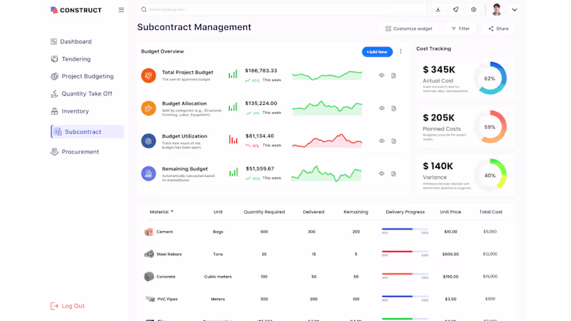Click the user profile avatar

[496, 9]
